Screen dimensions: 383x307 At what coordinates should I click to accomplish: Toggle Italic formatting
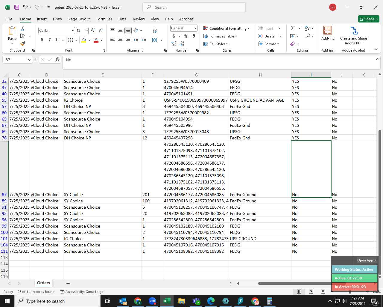[x=49, y=40]
